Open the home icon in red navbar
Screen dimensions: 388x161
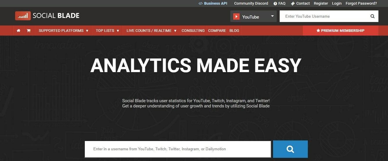pyautogui.click(x=19, y=30)
